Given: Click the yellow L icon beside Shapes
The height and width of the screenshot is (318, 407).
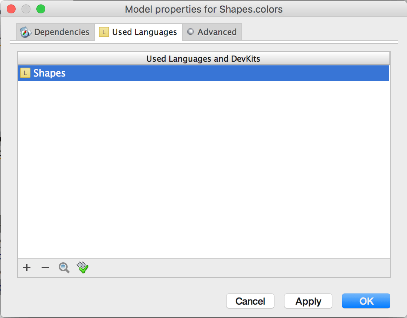Looking at the screenshot, I should 25,73.
